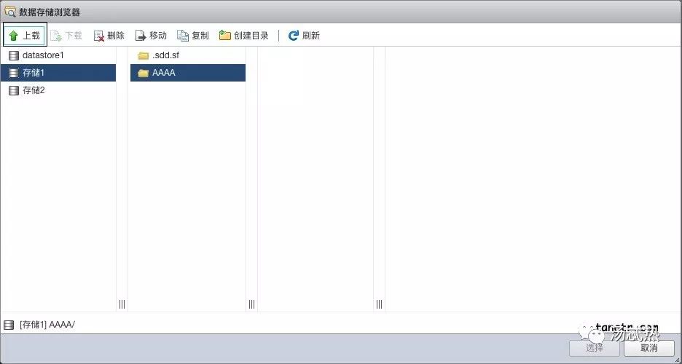Click the [存储1] AAAA/ path text
The width and height of the screenshot is (682, 364).
[47, 325]
